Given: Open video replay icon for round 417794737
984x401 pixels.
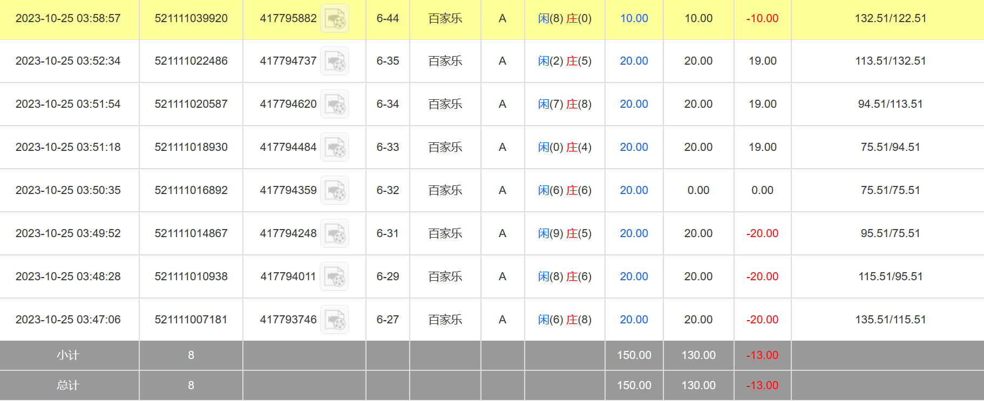Looking at the screenshot, I should point(335,61).
